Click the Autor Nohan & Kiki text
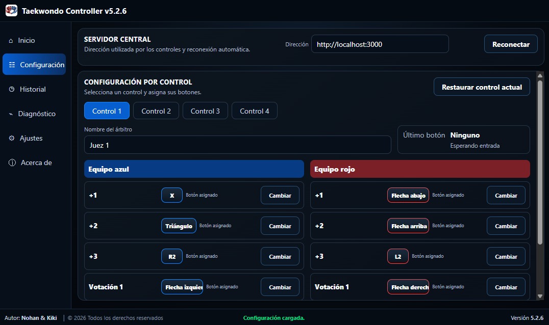Screen dimensions: 549x325 point(31,318)
